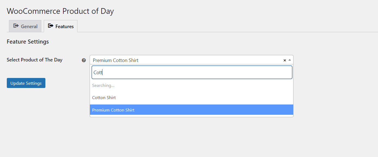This screenshot has width=378, height=157.
Task: Click the Feature Settings heading
Action: click(28, 42)
